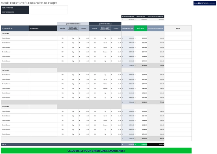Select the black 2,328.00 cell in the Total row

click(156, 145)
